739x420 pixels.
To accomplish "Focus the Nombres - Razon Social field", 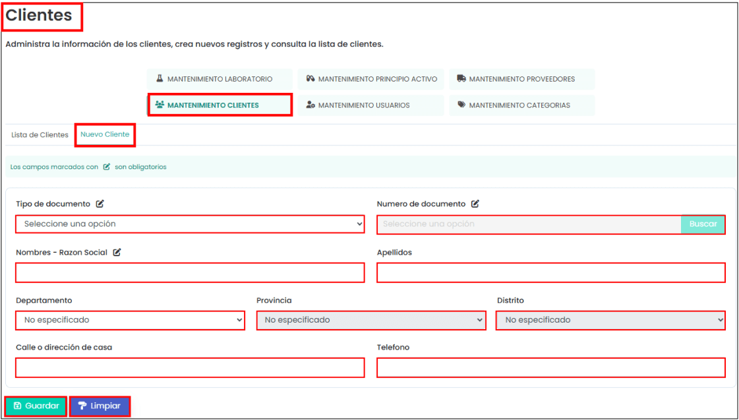I will coord(190,273).
